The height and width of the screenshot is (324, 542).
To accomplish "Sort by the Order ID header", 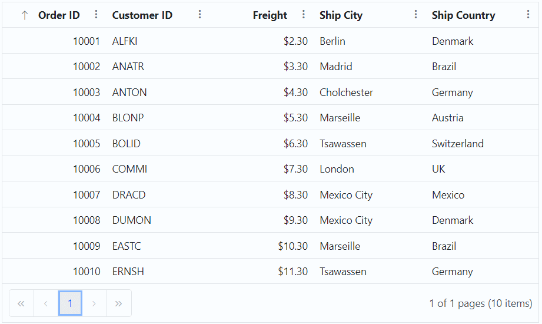I will [x=59, y=15].
